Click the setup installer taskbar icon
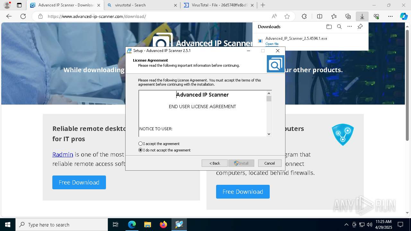 (179, 225)
